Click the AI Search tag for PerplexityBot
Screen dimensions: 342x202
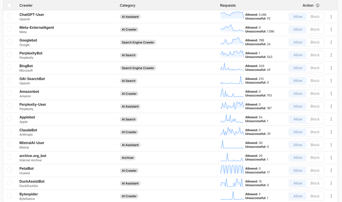click(129, 55)
